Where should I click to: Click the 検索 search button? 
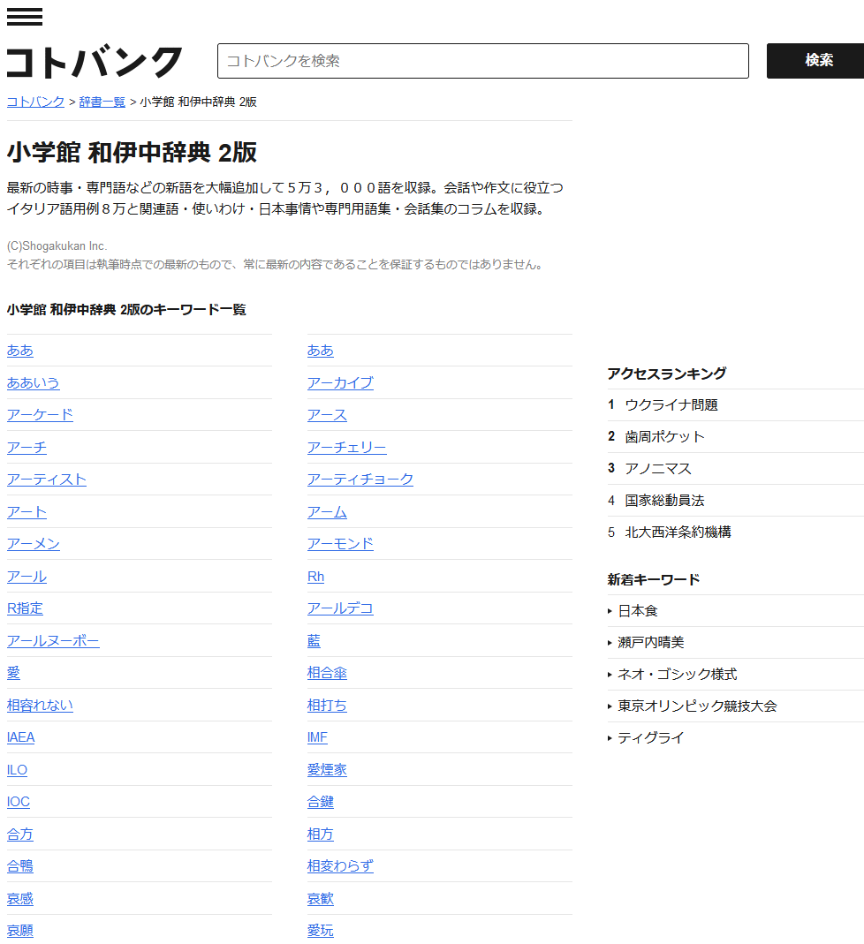[819, 61]
